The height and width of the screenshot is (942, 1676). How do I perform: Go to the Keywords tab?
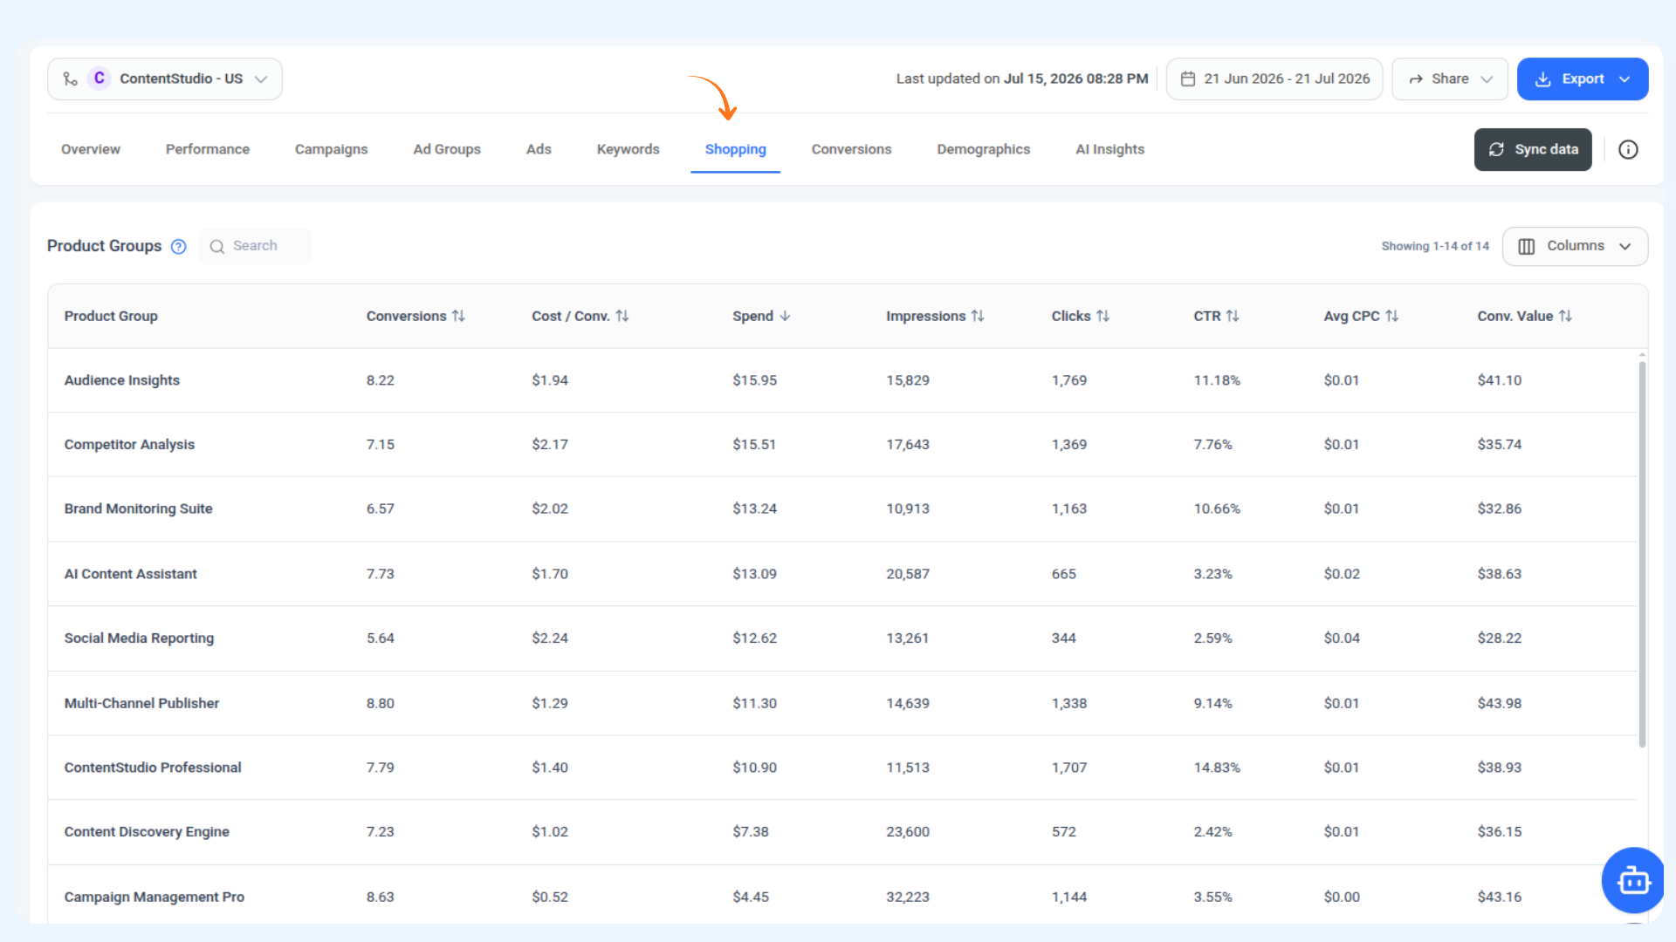628,149
